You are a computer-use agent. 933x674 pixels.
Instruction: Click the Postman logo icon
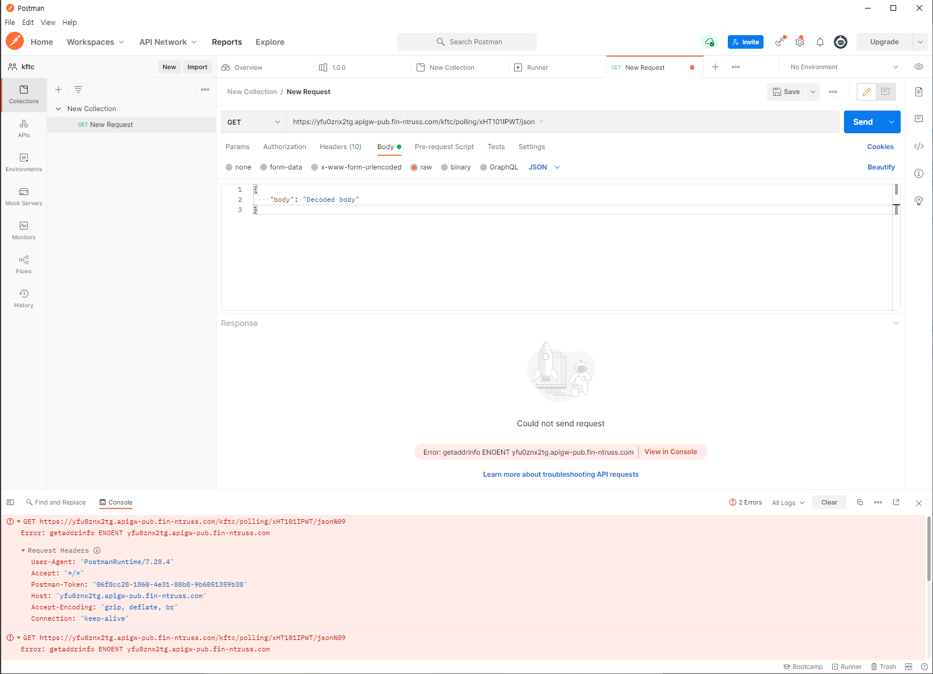click(15, 41)
